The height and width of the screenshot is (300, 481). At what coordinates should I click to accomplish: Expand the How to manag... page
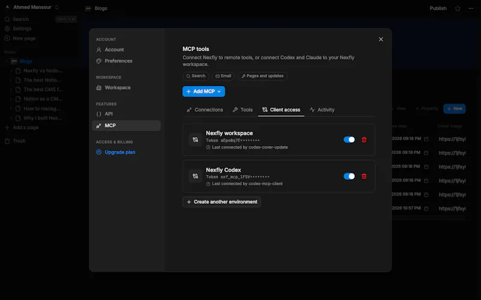pos(11,109)
